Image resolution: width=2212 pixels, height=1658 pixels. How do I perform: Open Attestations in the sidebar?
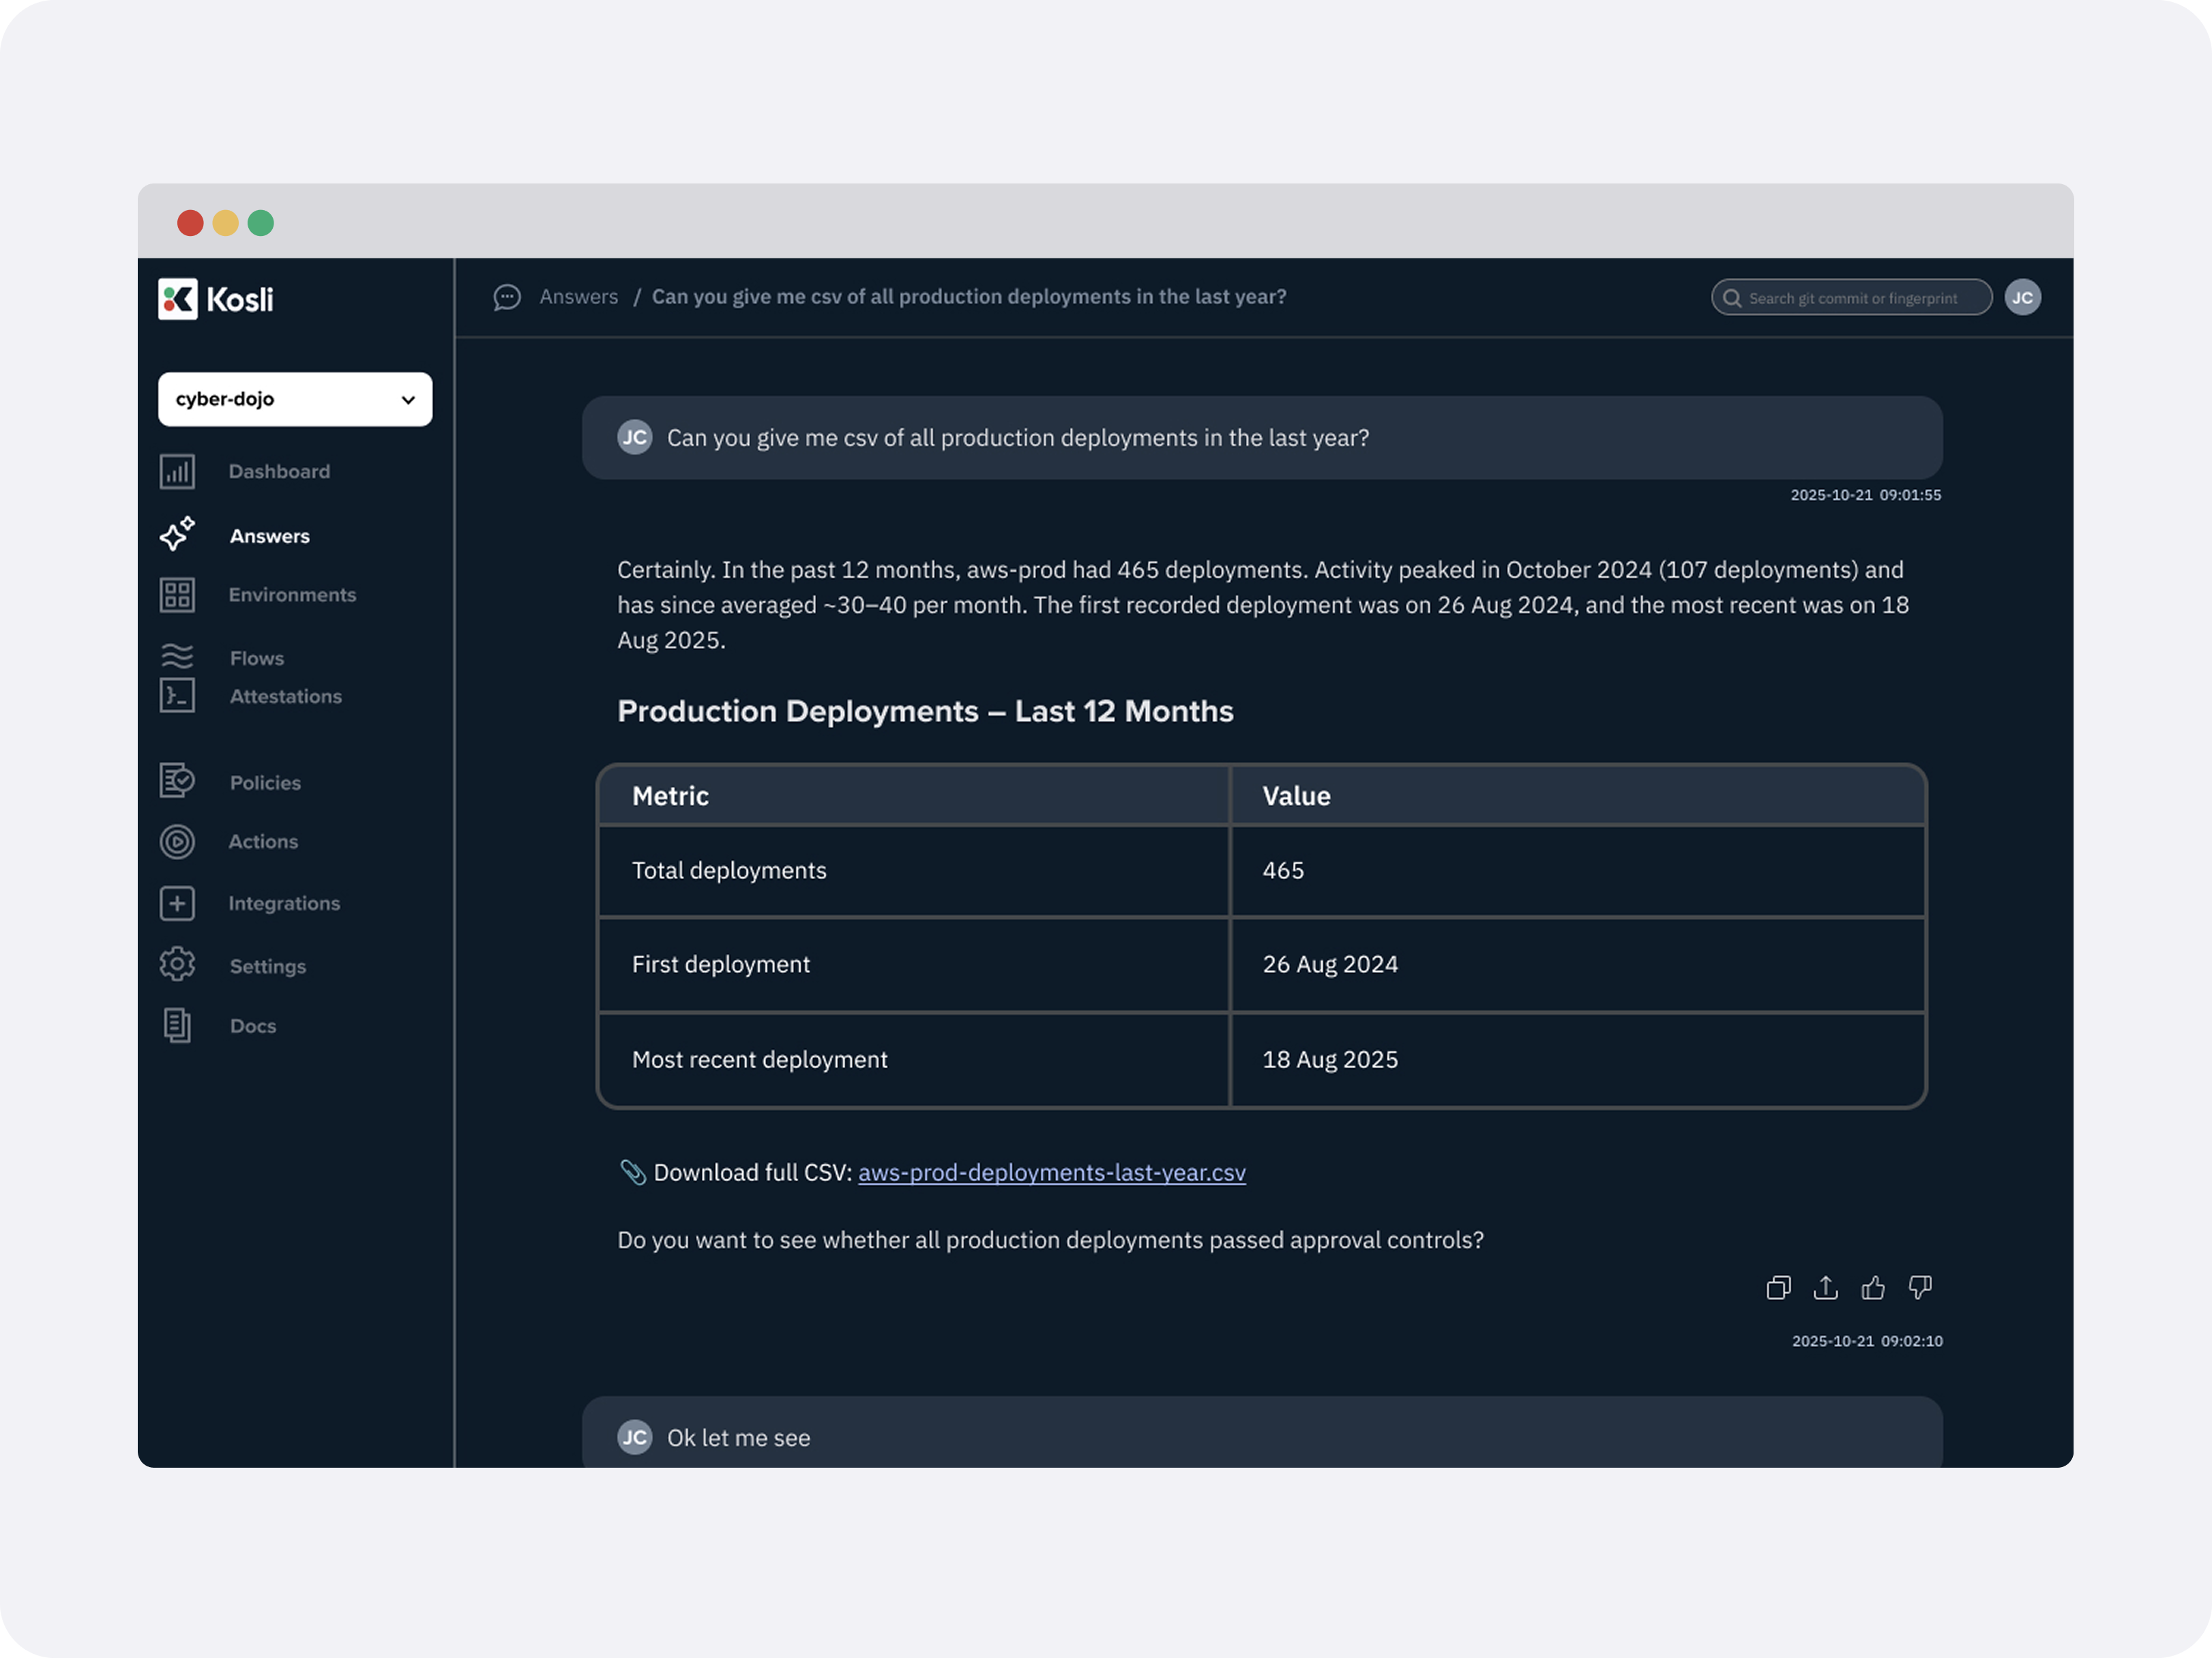point(285,697)
